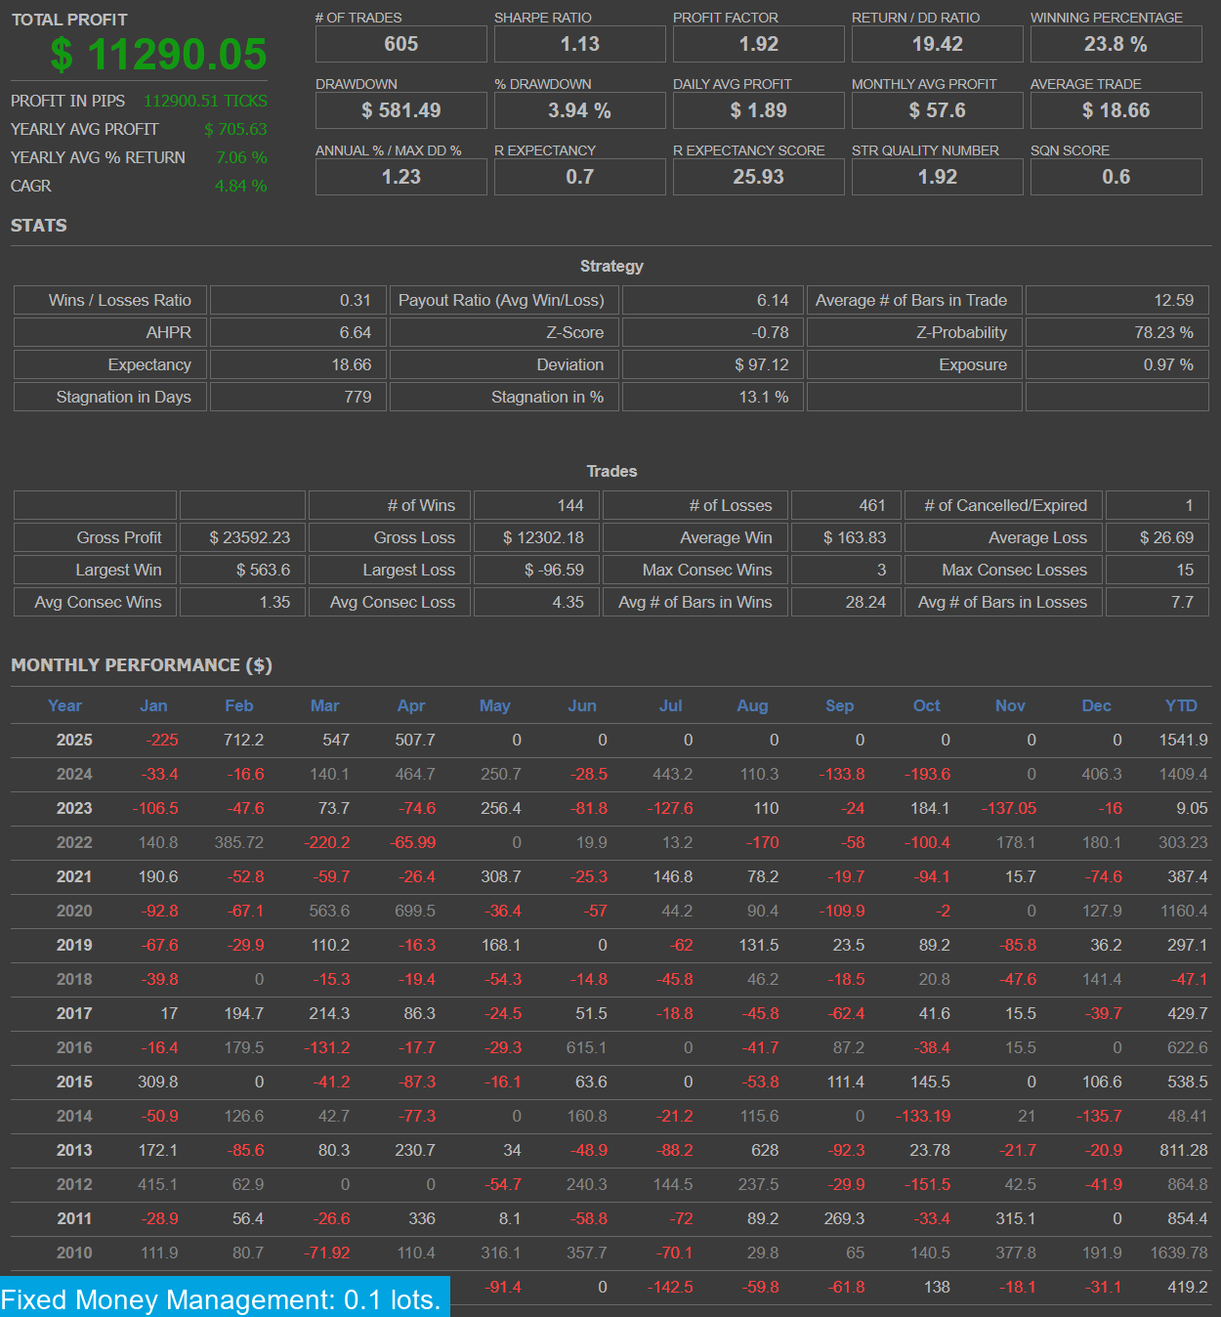Click the # of Cancelled/Expired label cell
The image size is (1221, 1317).
click(1004, 505)
